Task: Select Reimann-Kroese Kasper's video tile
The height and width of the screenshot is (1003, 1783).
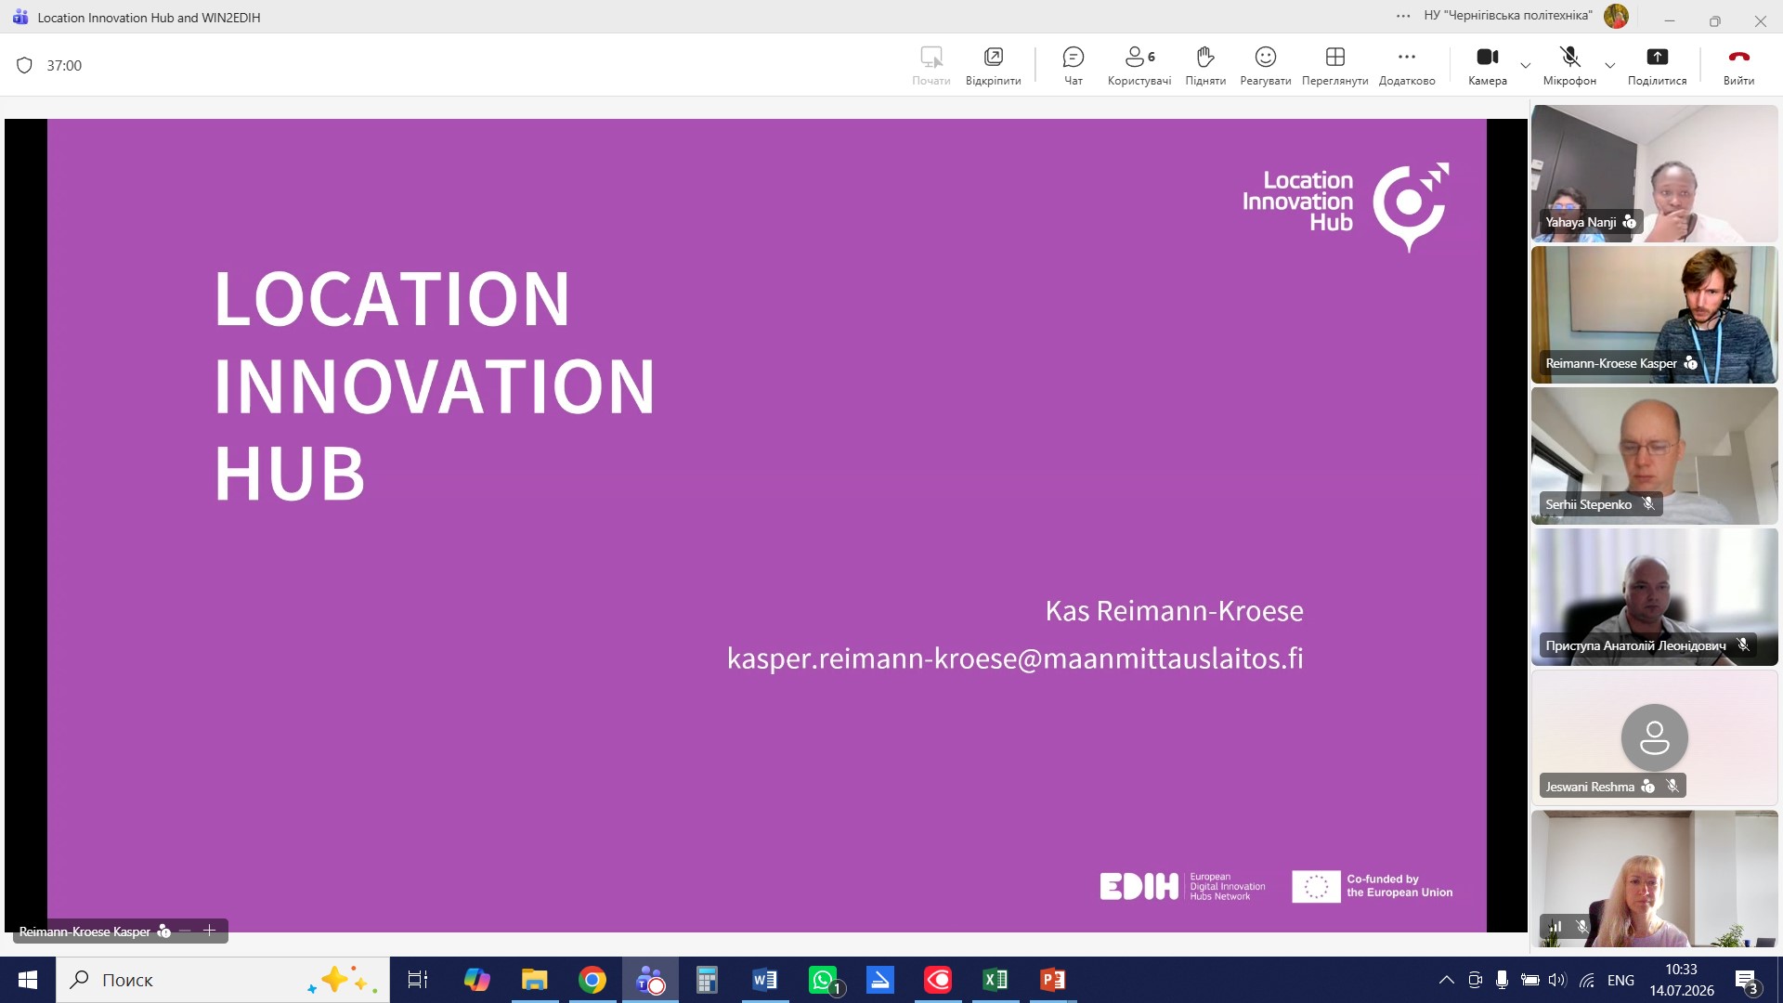Action: tap(1654, 315)
